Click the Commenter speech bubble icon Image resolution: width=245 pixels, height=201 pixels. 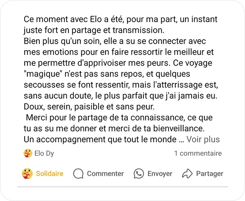(x=78, y=174)
